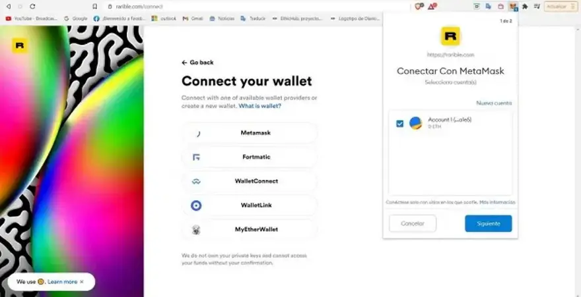Click the translate extension icon in toolbar

(489, 7)
